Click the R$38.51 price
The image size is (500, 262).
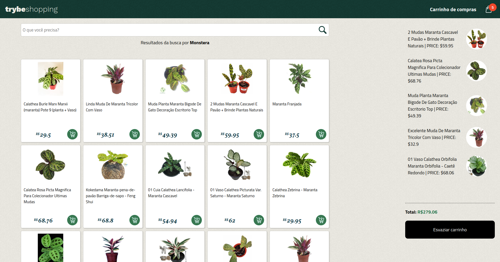pos(105,135)
